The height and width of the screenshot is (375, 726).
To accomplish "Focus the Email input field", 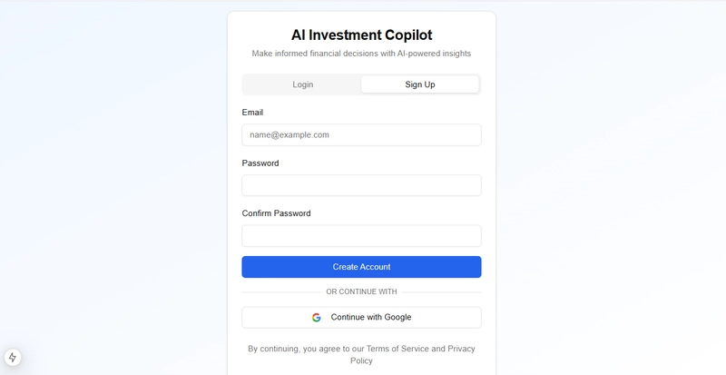I will pos(361,135).
